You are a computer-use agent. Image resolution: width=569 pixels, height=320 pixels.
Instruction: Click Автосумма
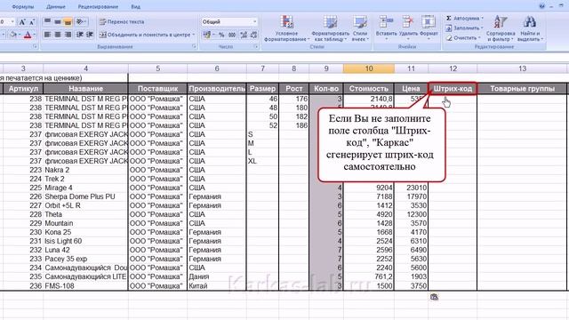[462, 18]
